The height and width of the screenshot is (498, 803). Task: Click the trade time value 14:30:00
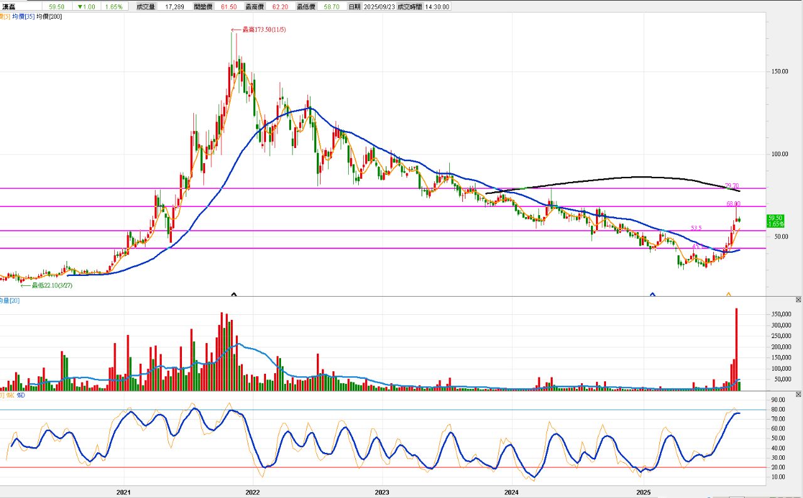click(437, 6)
